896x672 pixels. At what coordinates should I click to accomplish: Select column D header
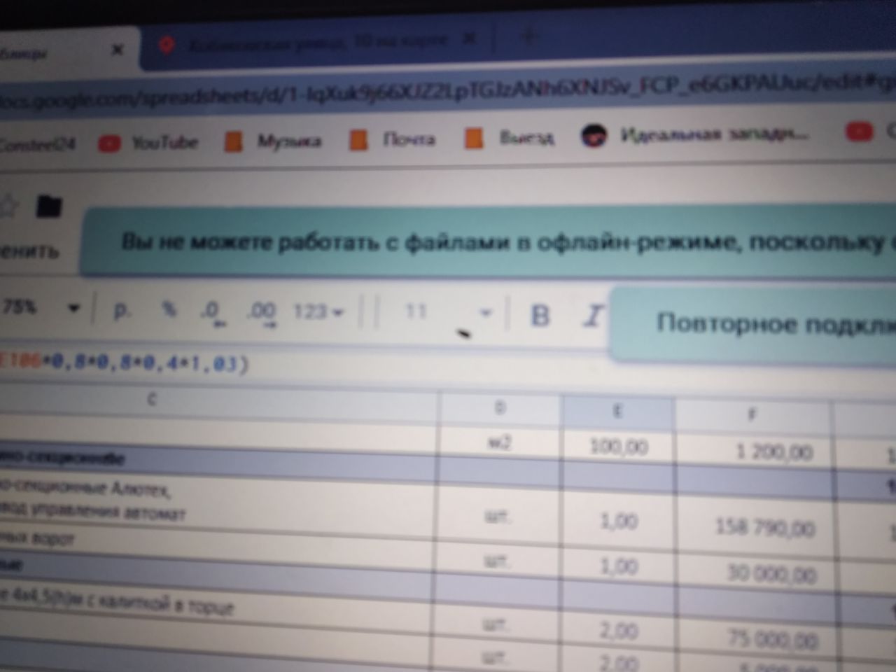[x=500, y=409]
